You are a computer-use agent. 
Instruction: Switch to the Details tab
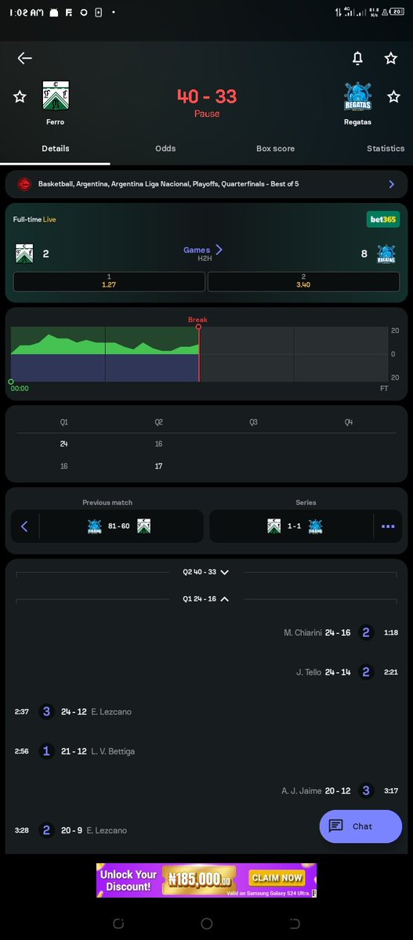(55, 148)
